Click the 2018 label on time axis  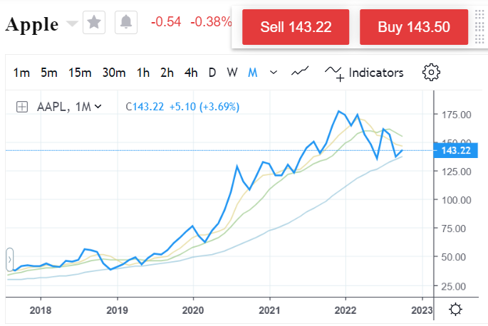click(41, 310)
